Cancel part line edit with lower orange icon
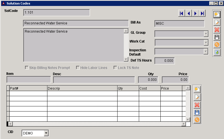Viewport: 224px width, 139px height. click(197, 120)
